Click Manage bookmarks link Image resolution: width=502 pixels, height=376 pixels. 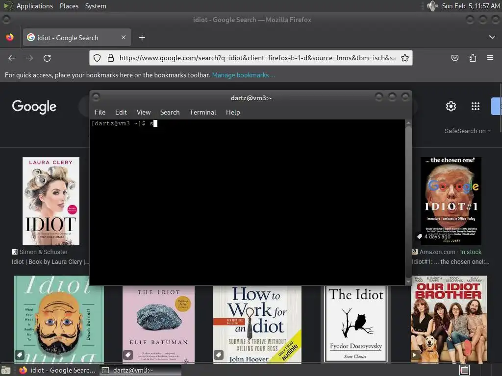243,75
